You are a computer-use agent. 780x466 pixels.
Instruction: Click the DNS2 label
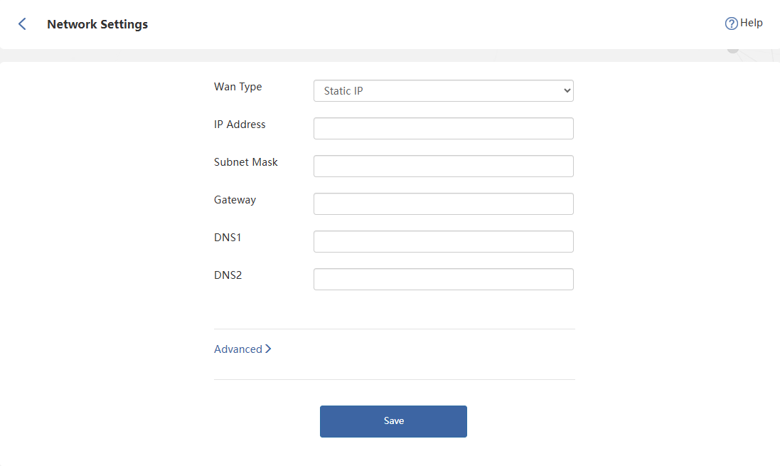click(228, 275)
